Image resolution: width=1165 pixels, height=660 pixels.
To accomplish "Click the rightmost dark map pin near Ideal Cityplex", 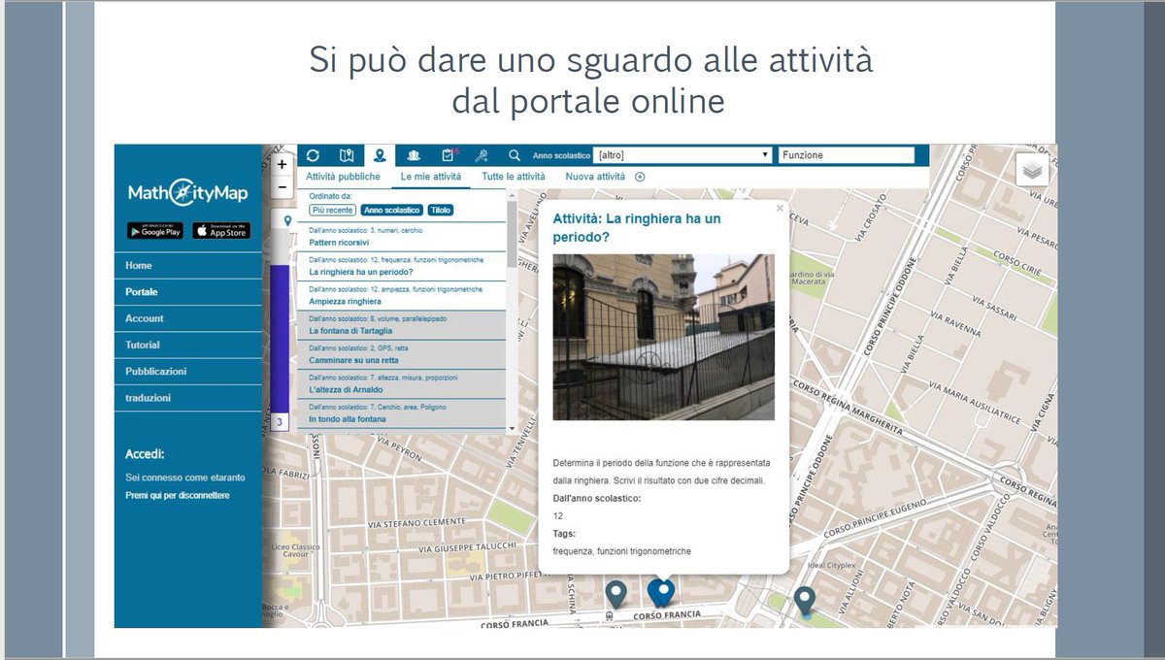I will coord(804,600).
